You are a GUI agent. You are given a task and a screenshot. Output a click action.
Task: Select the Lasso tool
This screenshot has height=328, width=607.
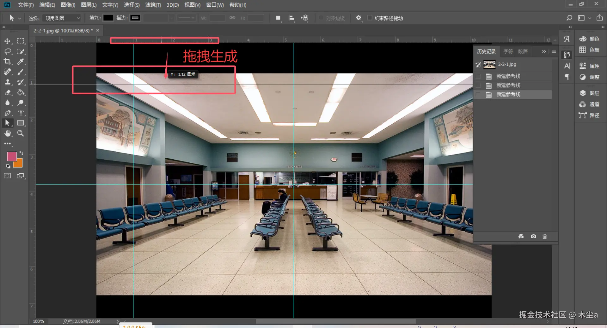pyautogui.click(x=8, y=51)
